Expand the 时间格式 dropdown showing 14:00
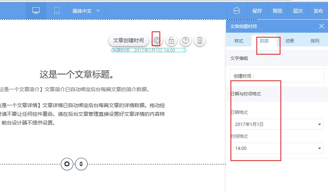This screenshot has height=192, width=328. pos(278,148)
